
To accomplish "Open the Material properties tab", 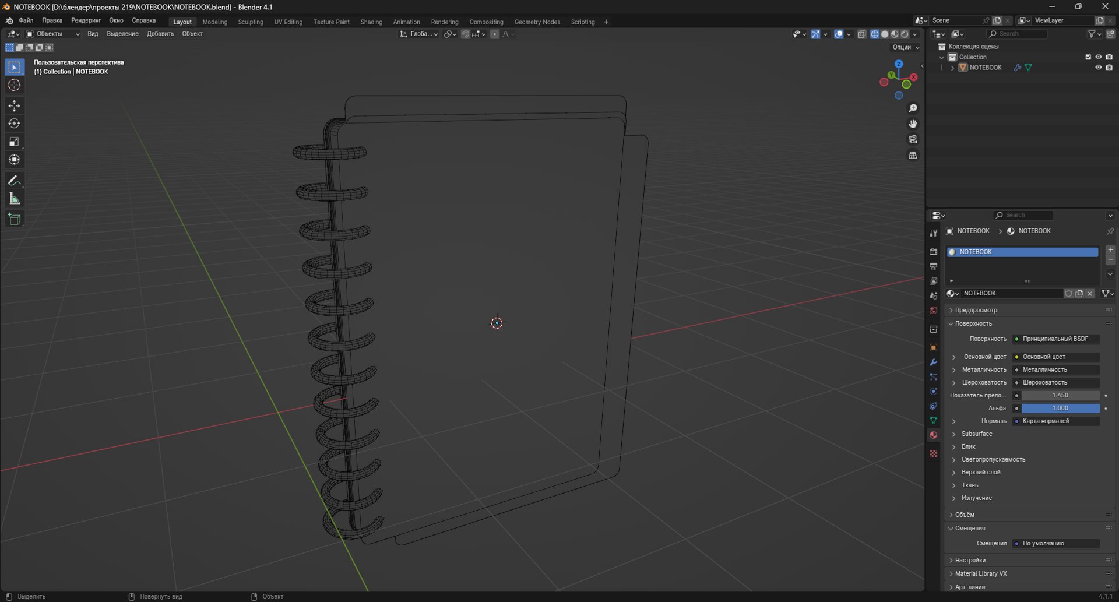I will tap(934, 435).
